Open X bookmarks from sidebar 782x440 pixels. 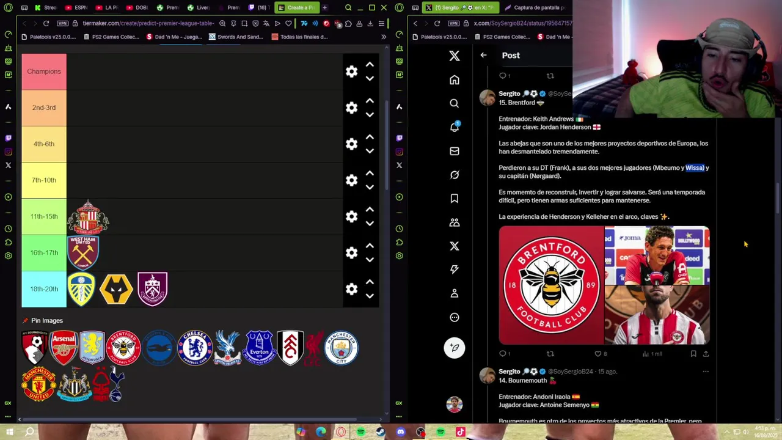pos(454,199)
